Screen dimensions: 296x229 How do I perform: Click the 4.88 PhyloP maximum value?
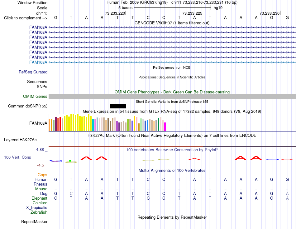(x=40, y=150)
